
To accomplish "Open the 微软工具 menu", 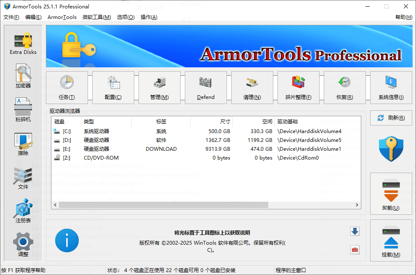I will (x=96, y=17).
